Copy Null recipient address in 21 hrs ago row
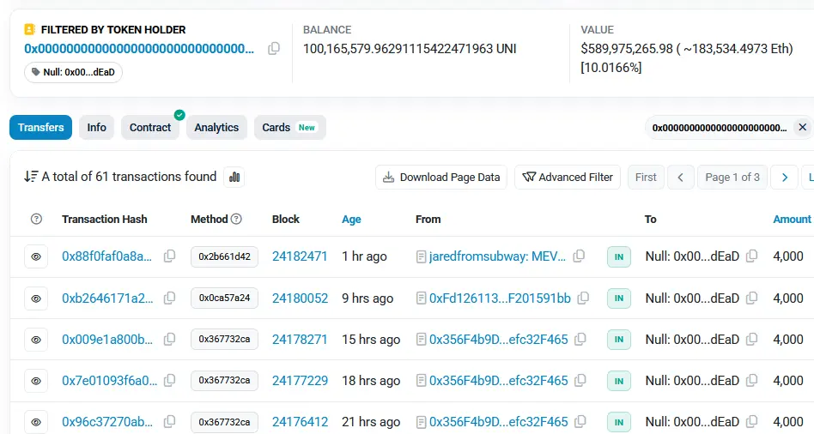814x434 pixels. pos(751,422)
